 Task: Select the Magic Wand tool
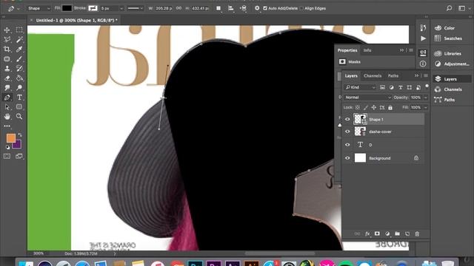click(19, 39)
